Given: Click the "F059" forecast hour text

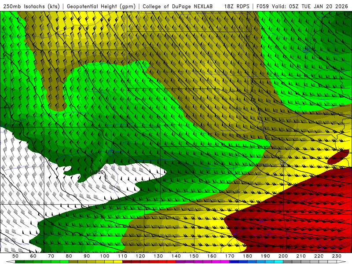Looking at the screenshot, I should (263, 7).
